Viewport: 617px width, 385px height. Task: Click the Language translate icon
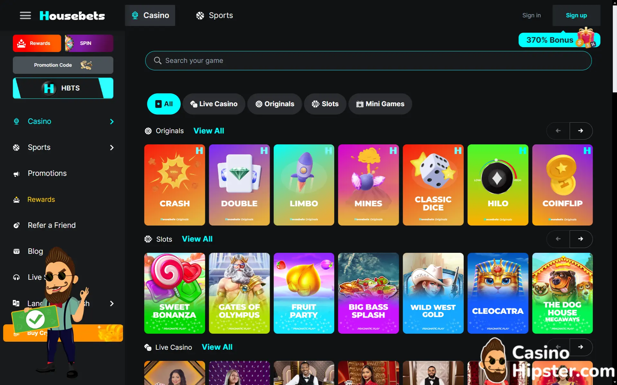click(16, 303)
